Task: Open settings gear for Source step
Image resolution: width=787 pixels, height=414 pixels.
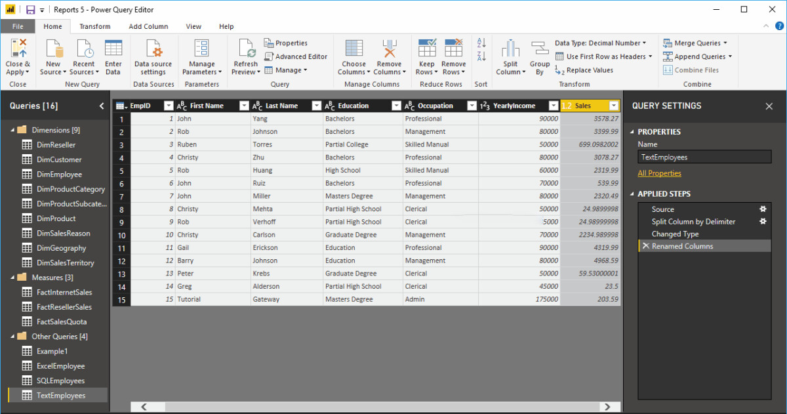Action: 763,209
